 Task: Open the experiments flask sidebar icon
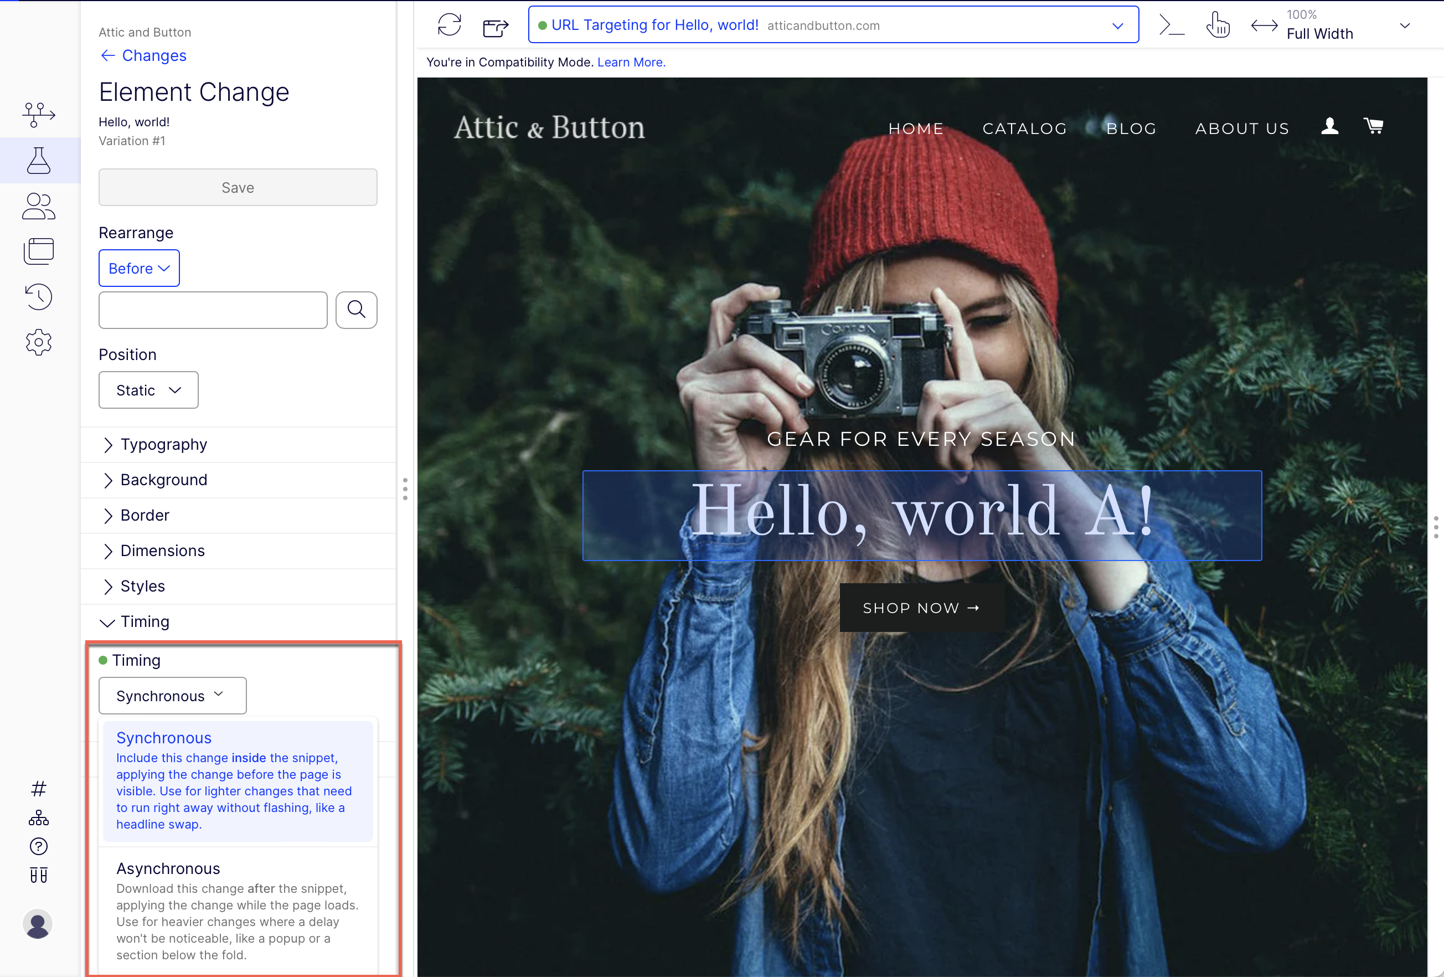click(39, 161)
